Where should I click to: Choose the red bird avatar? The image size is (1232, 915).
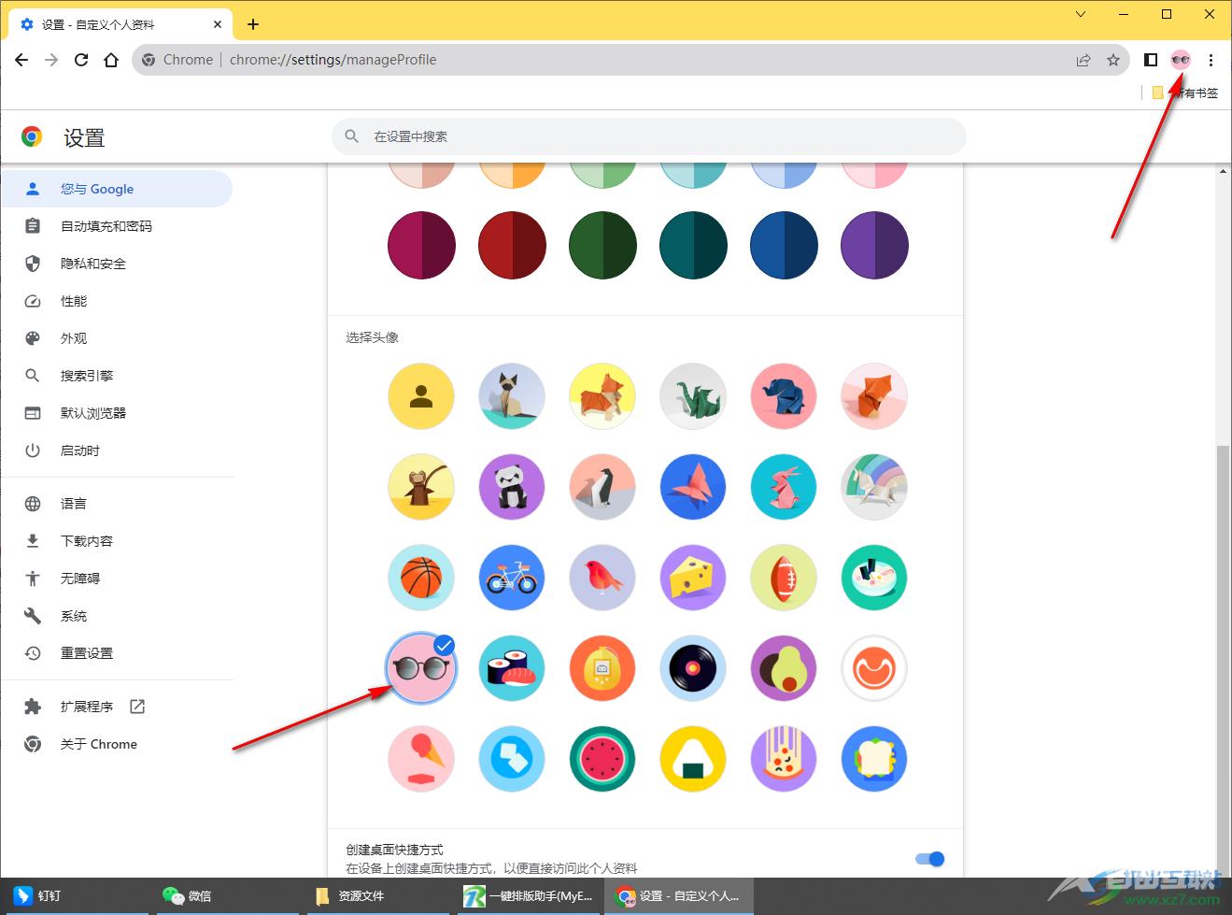click(x=602, y=578)
